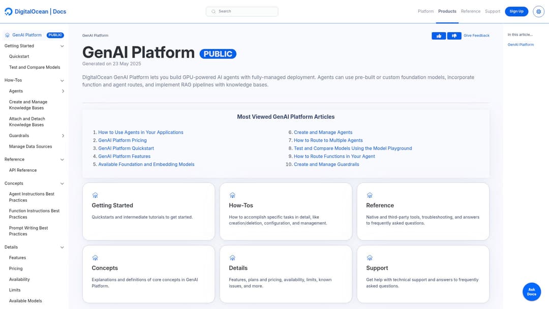Viewport: 549px width, 309px height.
Task: Select Manage Data Sources in sidebar
Action: 30,147
